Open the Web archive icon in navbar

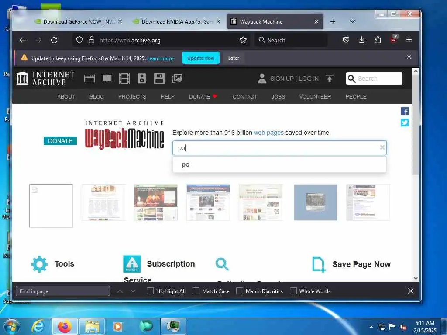click(x=89, y=79)
